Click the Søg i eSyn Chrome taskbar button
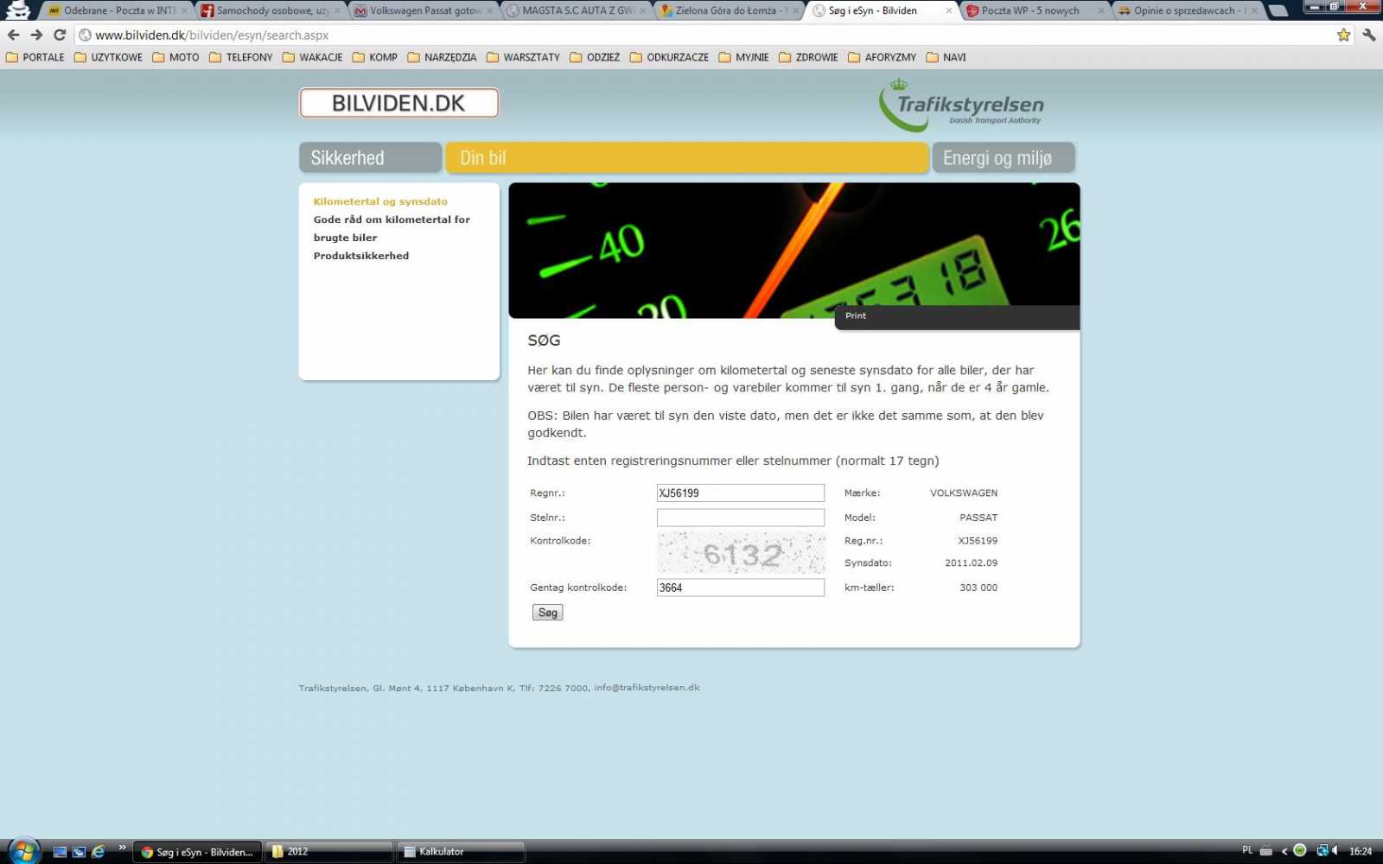Screen dimensions: 1383x864 (x=197, y=851)
